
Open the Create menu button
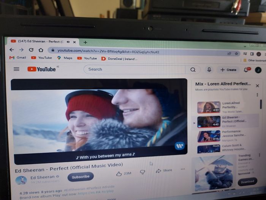point(228,70)
